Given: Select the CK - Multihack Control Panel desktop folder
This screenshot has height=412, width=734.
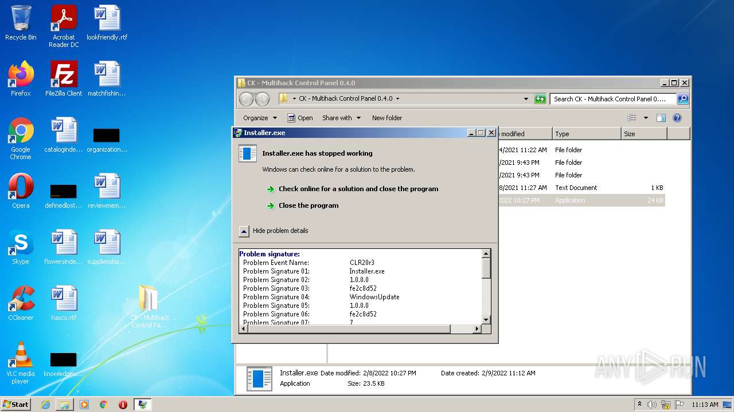Looking at the screenshot, I should click(x=149, y=307).
